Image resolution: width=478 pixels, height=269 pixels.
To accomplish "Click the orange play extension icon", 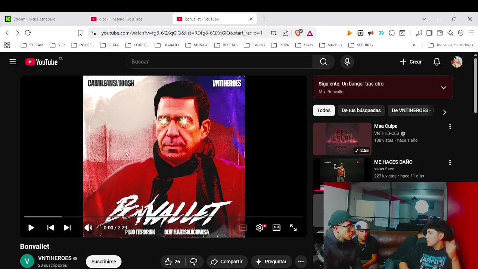I will pyautogui.click(x=350, y=33).
